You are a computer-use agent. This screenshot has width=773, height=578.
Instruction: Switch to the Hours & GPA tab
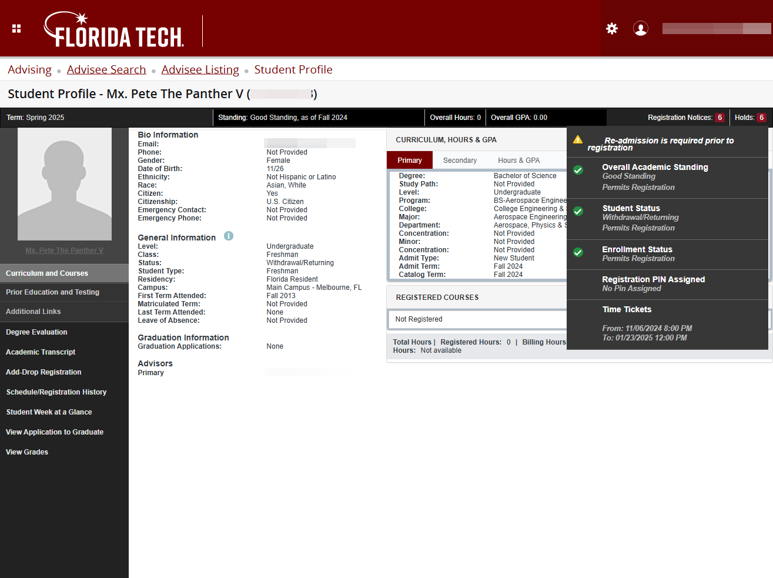coord(519,161)
